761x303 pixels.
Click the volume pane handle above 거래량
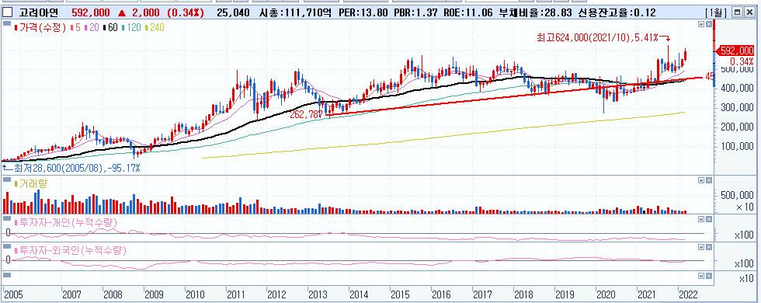[7, 179]
